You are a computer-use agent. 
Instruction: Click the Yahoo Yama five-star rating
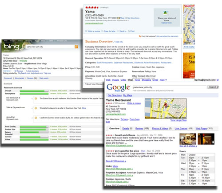[x=92, y=8]
